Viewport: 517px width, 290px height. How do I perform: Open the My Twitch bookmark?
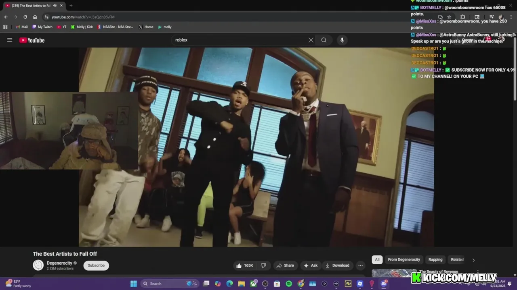[x=42, y=27]
